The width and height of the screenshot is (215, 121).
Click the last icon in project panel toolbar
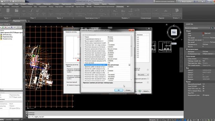[20, 27]
